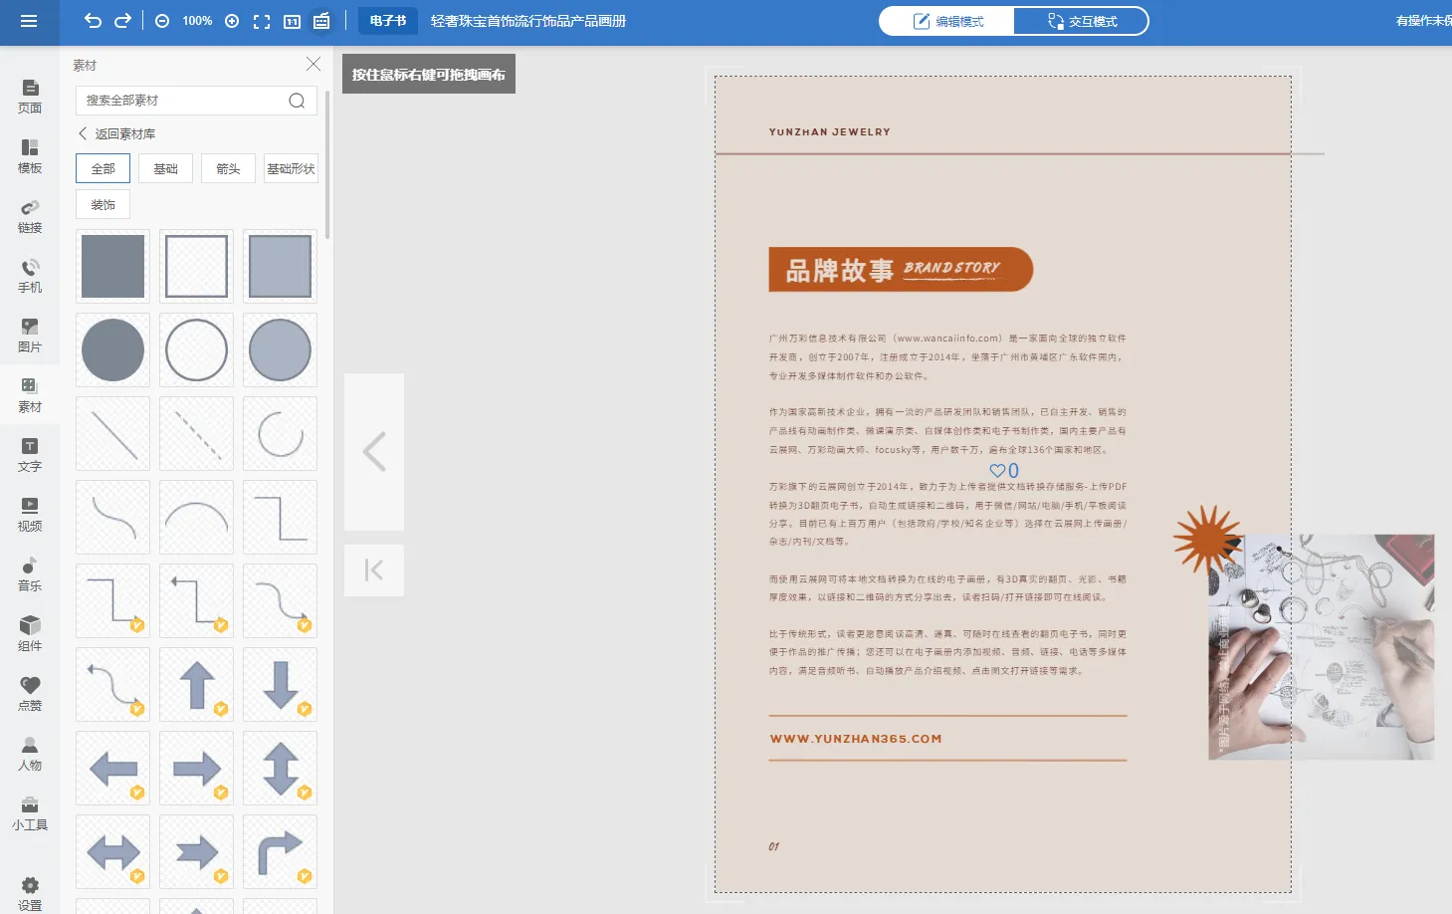Open the 链接 link tool
Screen dimensions: 1452x914
[30, 216]
